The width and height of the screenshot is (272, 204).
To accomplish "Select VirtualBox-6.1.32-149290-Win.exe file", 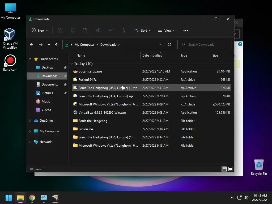I will (152, 113).
